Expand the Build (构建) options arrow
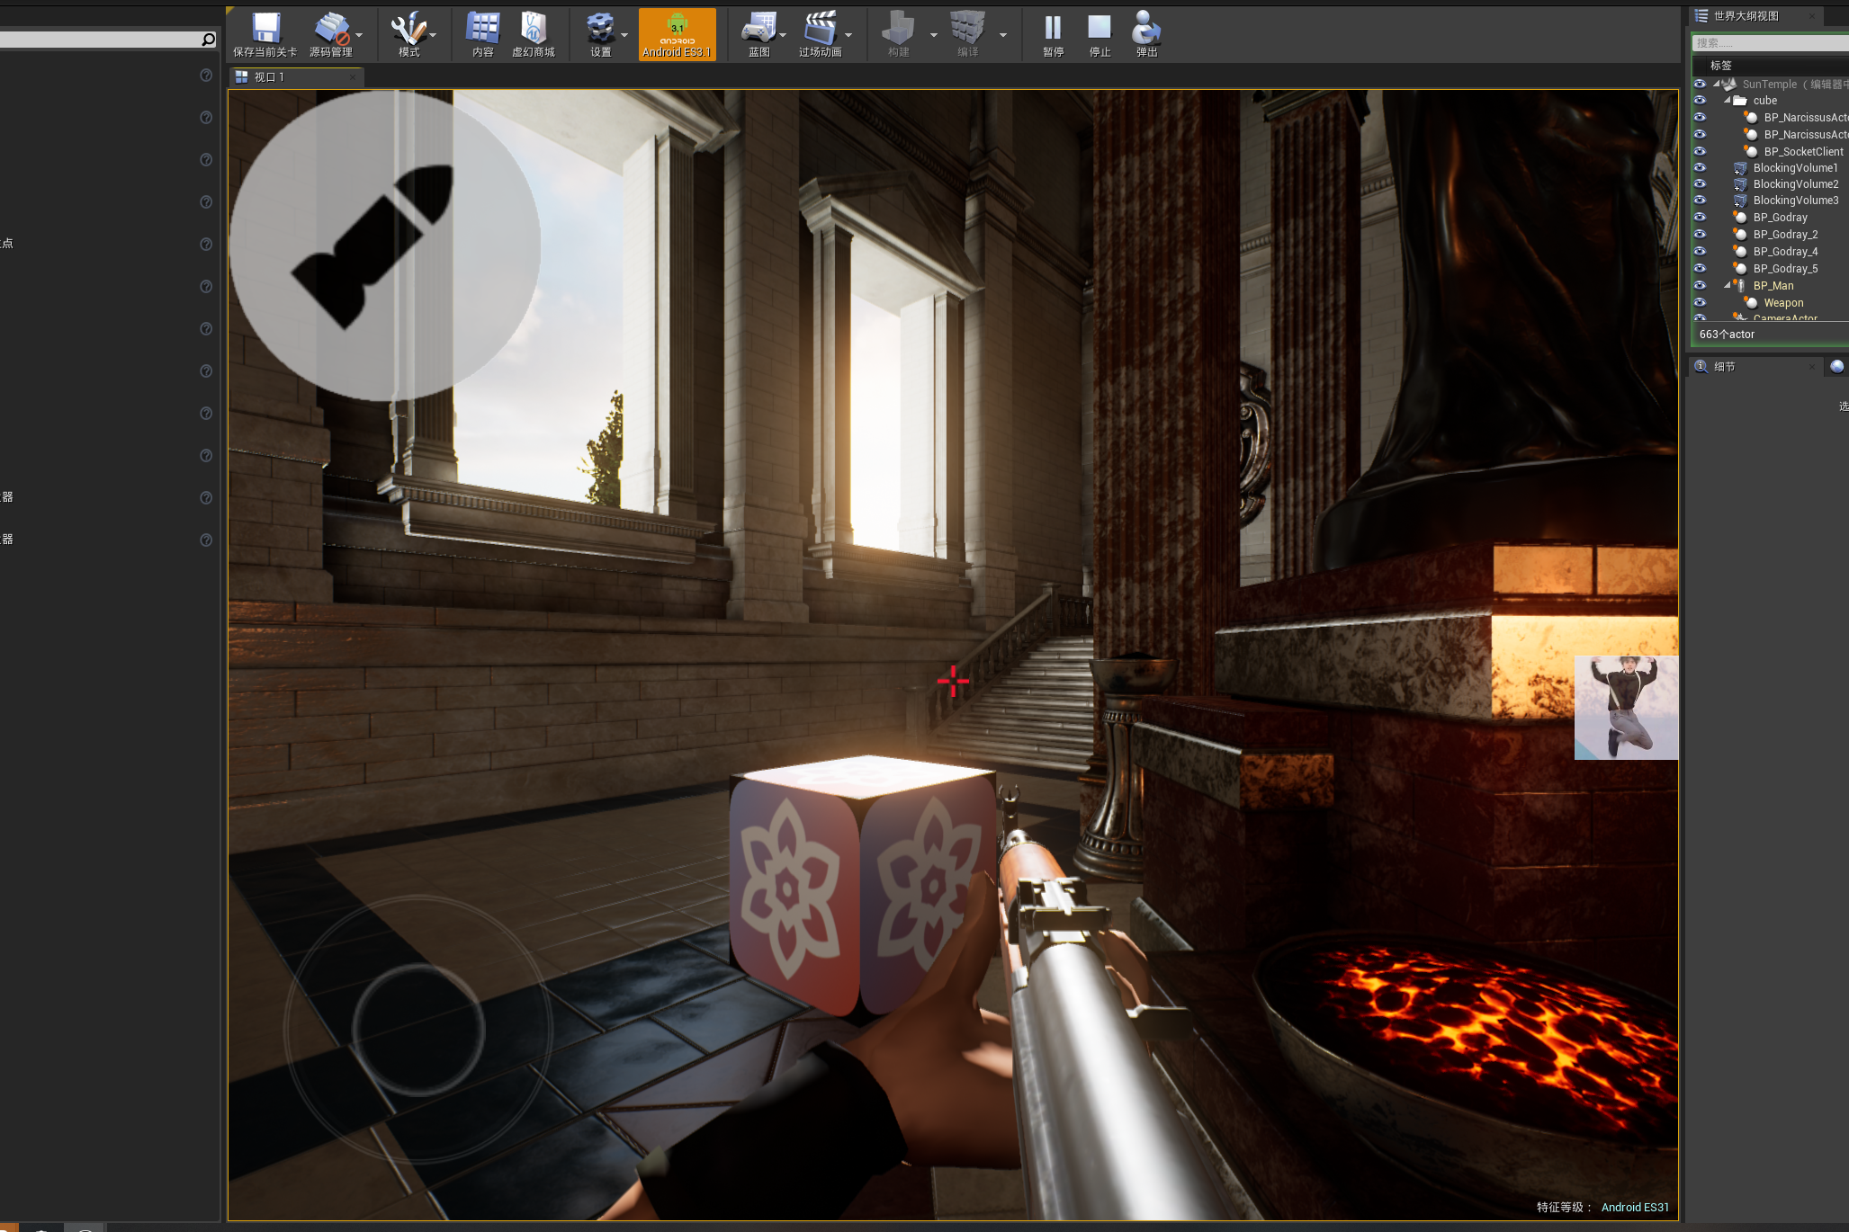 pyautogui.click(x=933, y=35)
